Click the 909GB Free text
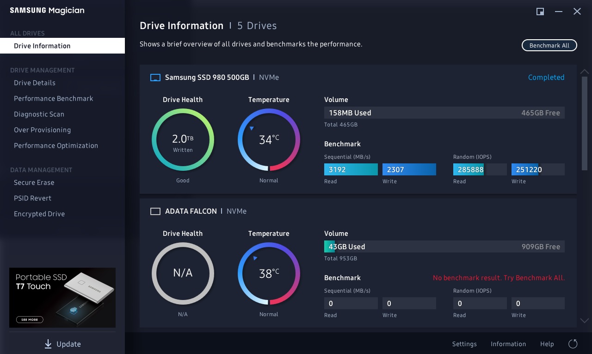592x354 pixels. click(541, 247)
